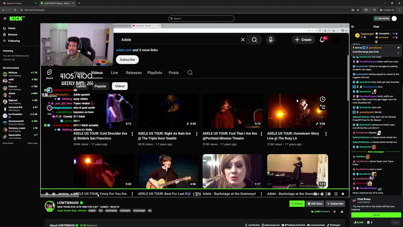This screenshot has height=227, width=403.
Task: Add Hometown Glory to queue icon
Action: 323,107
